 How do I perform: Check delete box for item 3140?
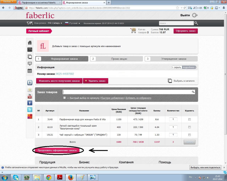click(x=189, y=119)
